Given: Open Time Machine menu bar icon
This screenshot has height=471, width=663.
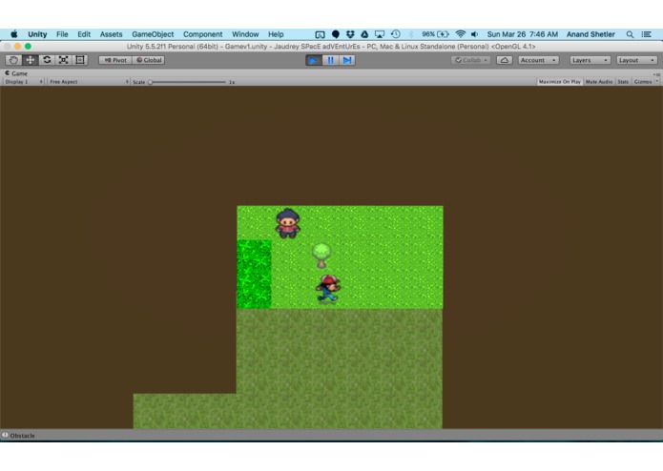Looking at the screenshot, I should coord(396,34).
